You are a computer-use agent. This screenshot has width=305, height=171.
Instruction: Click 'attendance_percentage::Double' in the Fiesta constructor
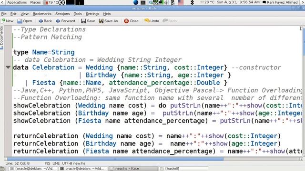pyautogui.click(x=164, y=83)
